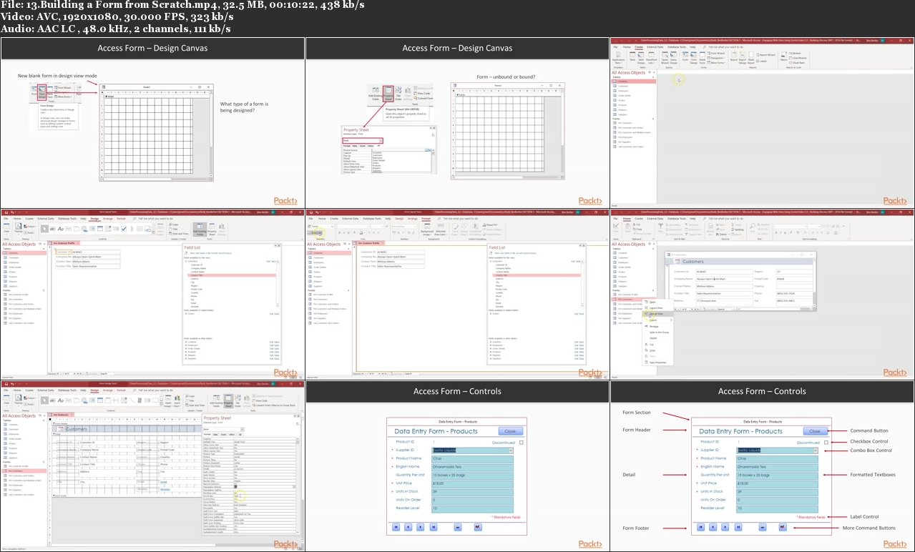Click Close button in labeled Controls slide form
Viewport: 915px width, 552px height.
coord(815,431)
